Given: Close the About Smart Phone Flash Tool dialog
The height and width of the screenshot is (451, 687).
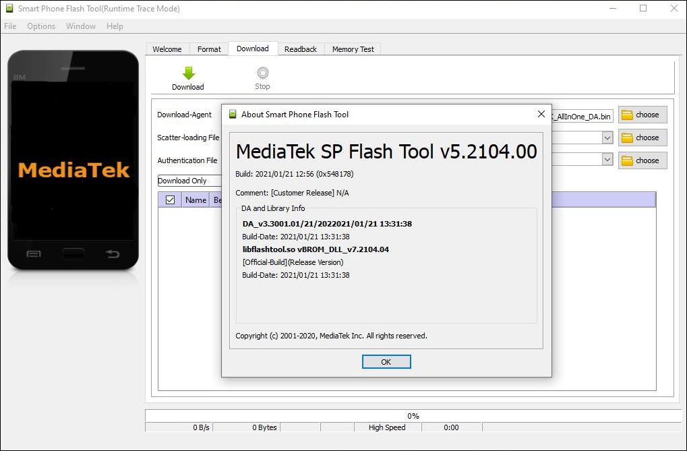Looking at the screenshot, I should coord(541,114).
